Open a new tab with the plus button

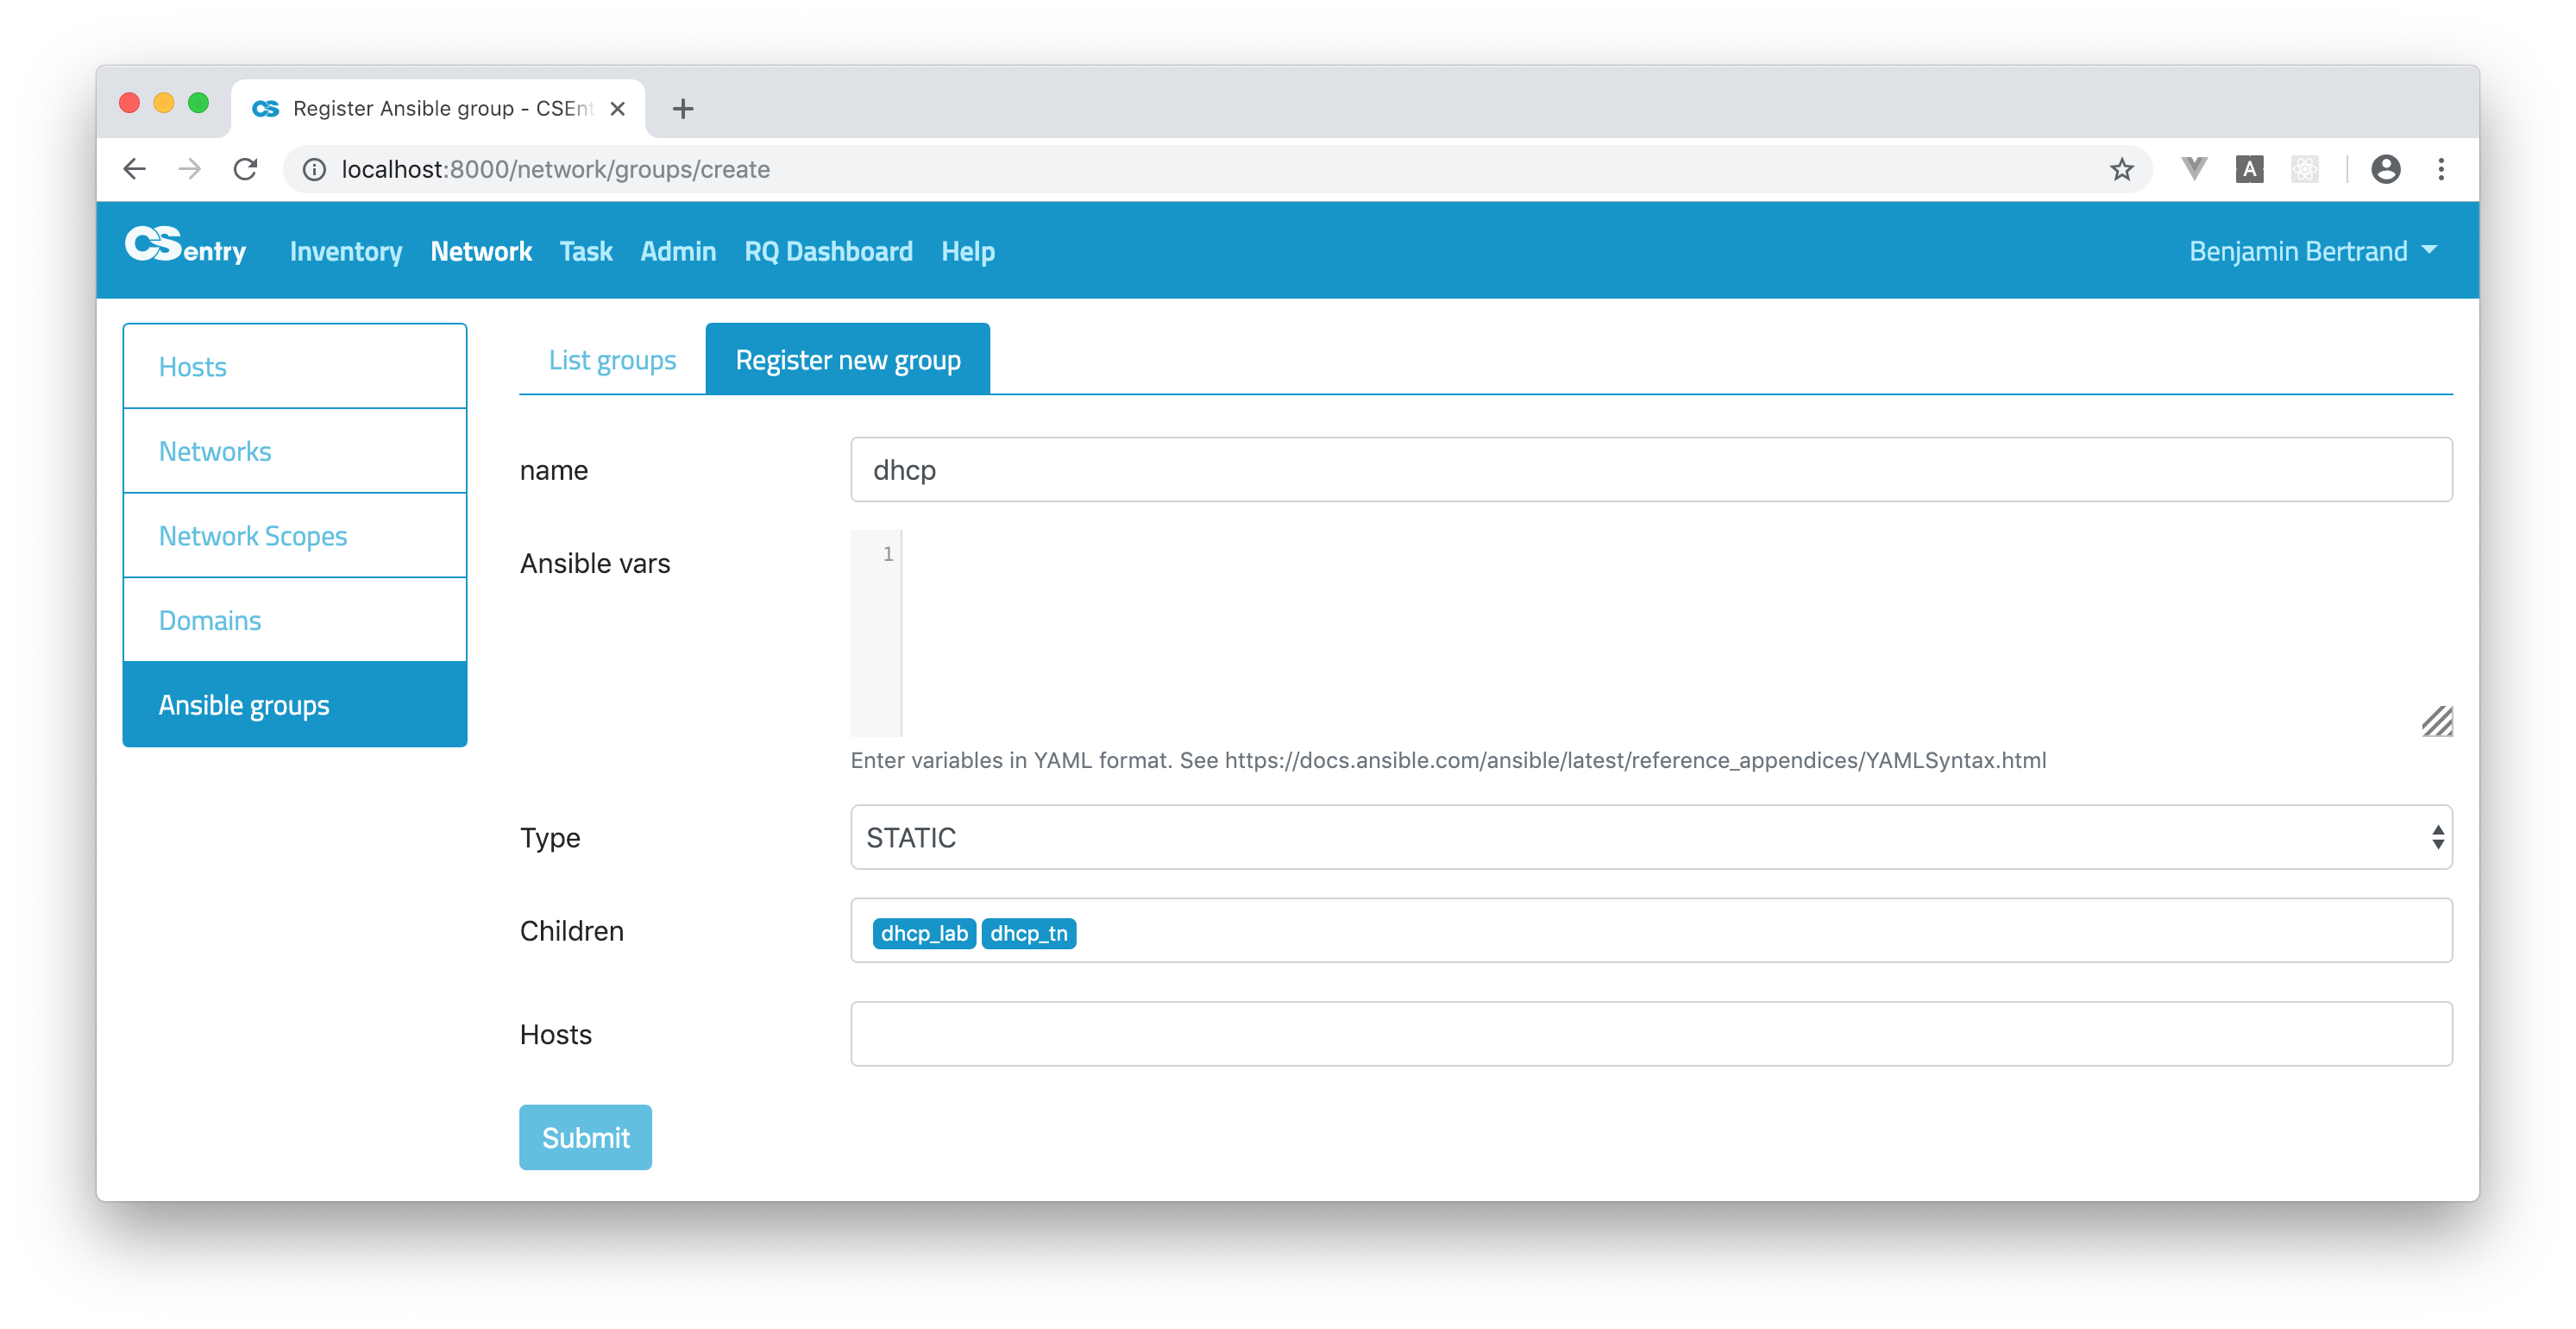(684, 109)
